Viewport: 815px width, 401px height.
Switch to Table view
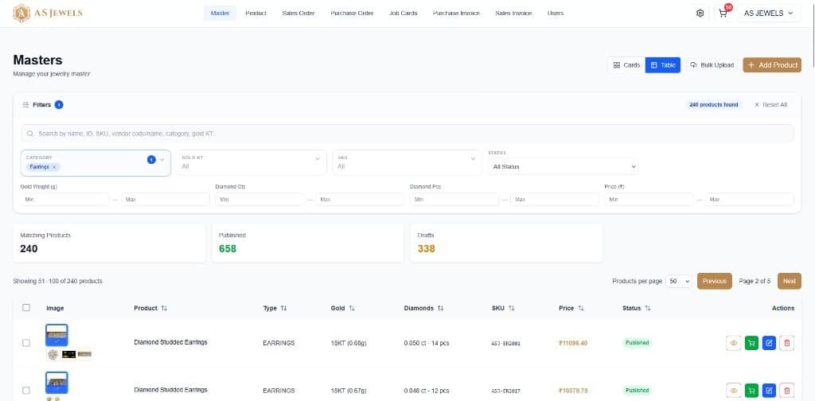click(x=663, y=65)
